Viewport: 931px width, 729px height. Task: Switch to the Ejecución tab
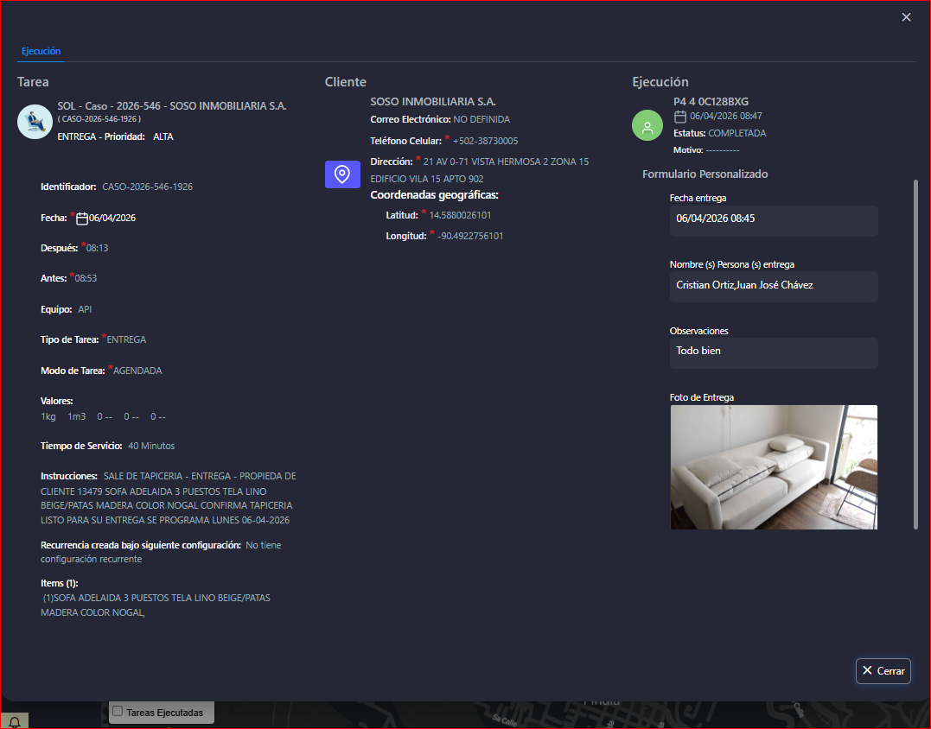[41, 51]
